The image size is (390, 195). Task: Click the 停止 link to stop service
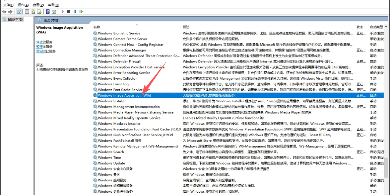[x=39, y=42]
